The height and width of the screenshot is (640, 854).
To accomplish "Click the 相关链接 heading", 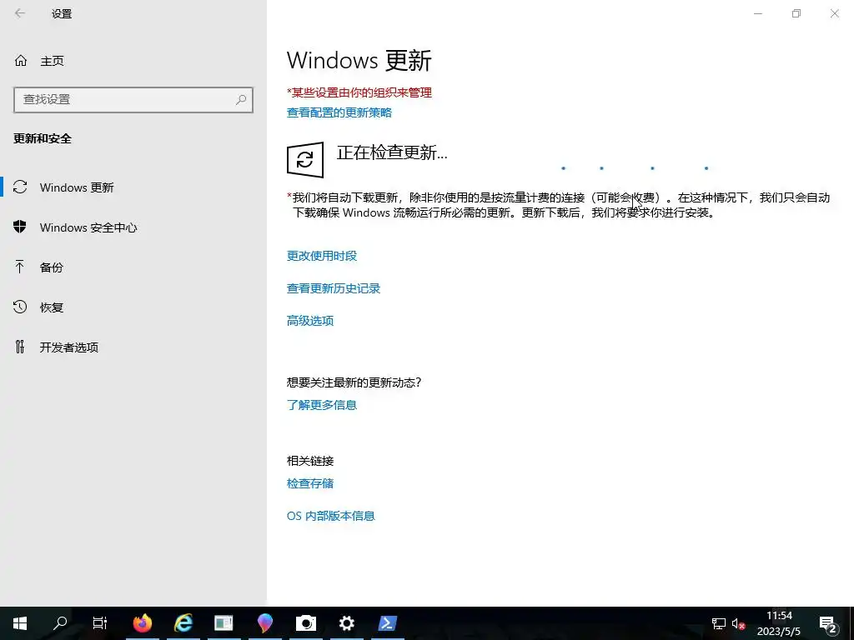I will 310,461.
